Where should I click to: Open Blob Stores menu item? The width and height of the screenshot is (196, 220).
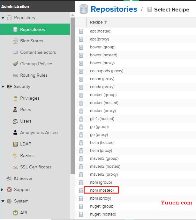(x=32, y=41)
